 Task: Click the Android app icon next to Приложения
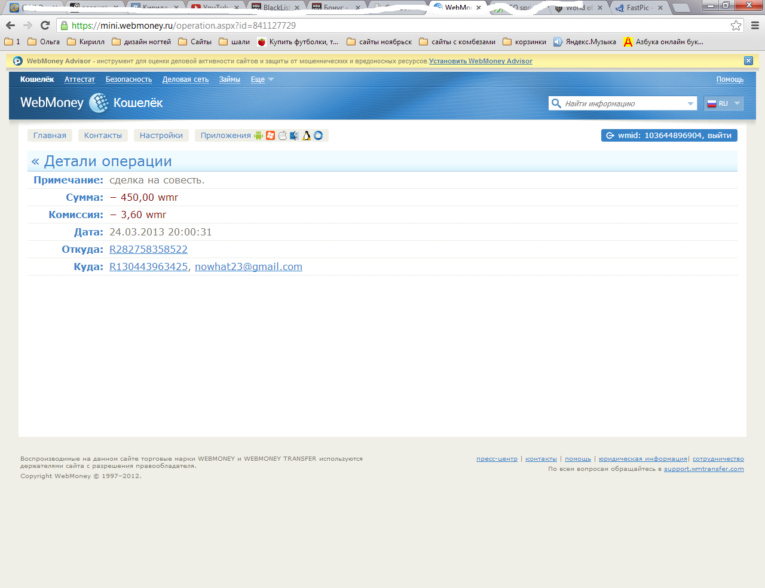[258, 136]
